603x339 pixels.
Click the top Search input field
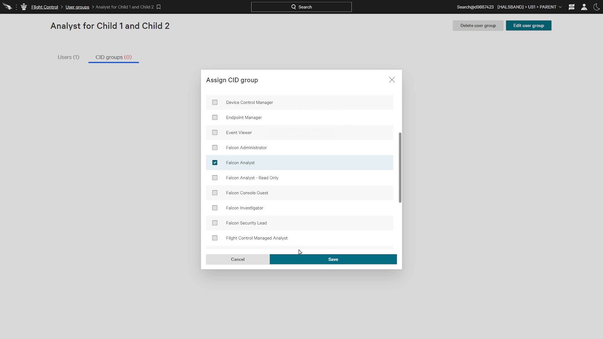pos(301,7)
